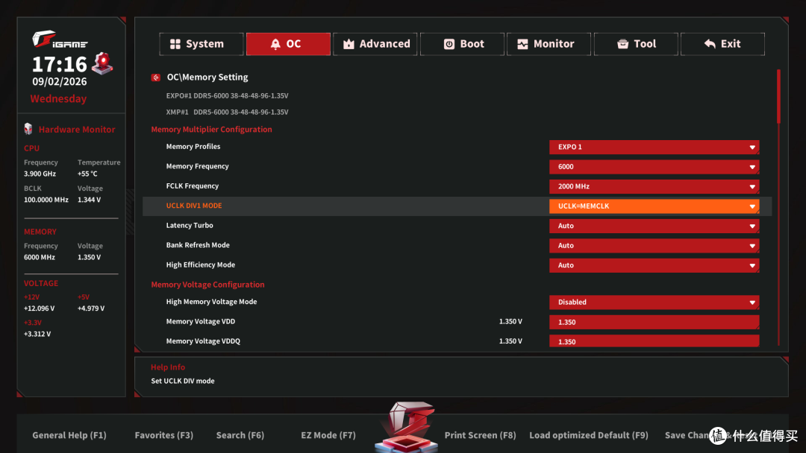Click the iGame emblem in the bottom bar
806x453 pixels.
407,427
